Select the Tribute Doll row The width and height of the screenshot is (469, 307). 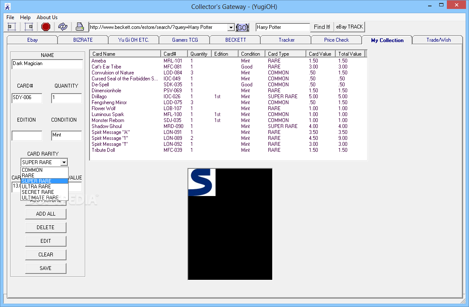point(228,150)
